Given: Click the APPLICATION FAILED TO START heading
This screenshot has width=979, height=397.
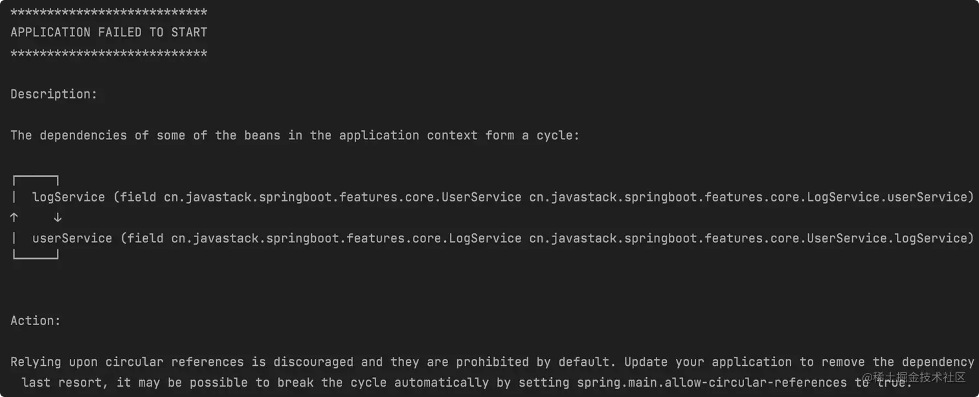Looking at the screenshot, I should pyautogui.click(x=109, y=32).
